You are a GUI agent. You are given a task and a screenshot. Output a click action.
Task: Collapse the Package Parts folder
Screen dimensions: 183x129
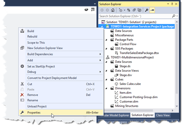point(106,40)
